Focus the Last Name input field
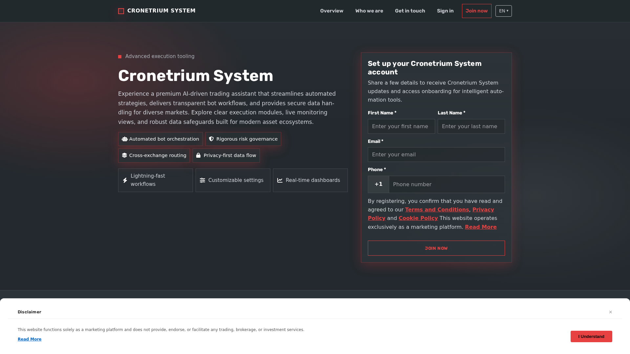The image size is (630, 354). pos(471,126)
